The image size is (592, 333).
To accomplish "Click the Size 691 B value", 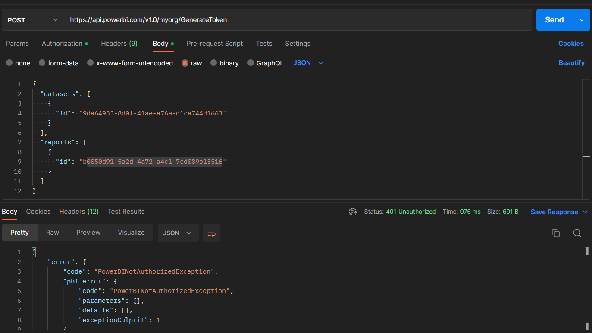I will click(511, 212).
